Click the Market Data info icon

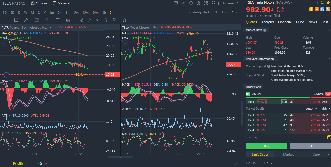point(265,30)
